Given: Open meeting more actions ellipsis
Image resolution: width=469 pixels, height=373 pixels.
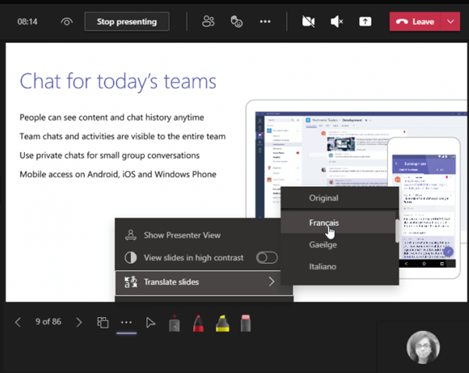Looking at the screenshot, I should [x=266, y=22].
